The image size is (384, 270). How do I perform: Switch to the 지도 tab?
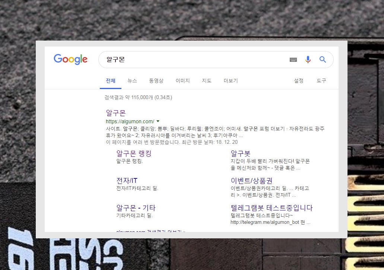207,81
